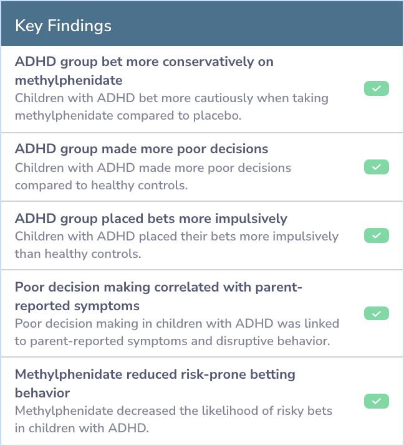Click the word 'behavior' in the last finding's title
Viewport: 404px width, 446px height.
(42, 393)
